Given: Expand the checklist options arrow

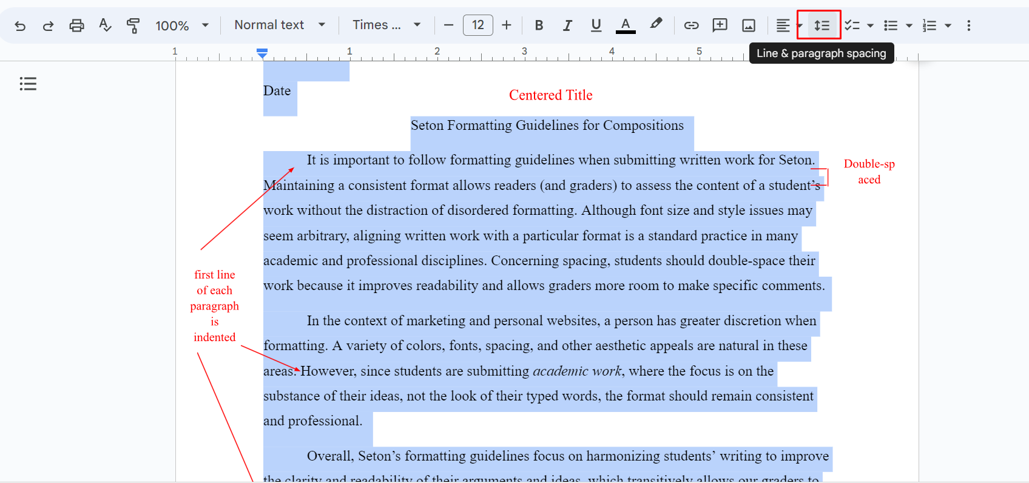Looking at the screenshot, I should tap(871, 25).
